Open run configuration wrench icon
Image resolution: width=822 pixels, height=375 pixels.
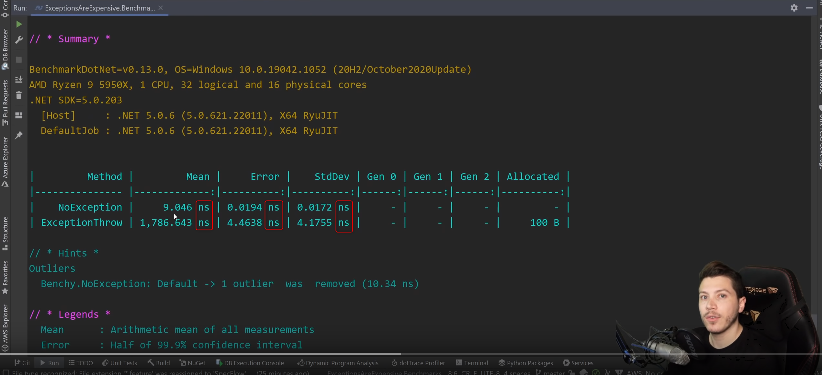[19, 40]
